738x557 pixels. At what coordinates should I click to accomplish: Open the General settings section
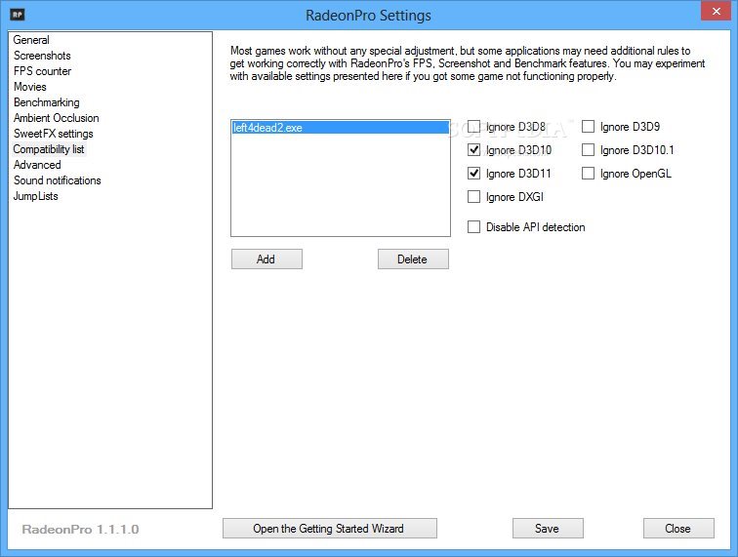(x=31, y=40)
